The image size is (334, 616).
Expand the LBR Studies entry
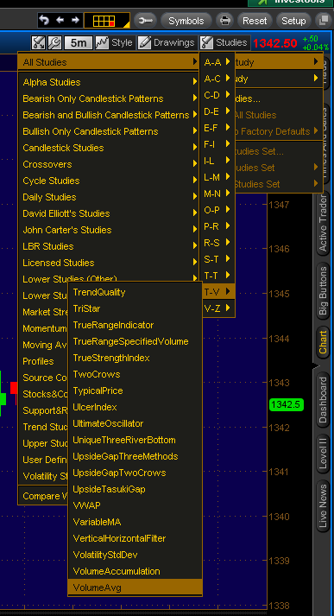point(109,246)
